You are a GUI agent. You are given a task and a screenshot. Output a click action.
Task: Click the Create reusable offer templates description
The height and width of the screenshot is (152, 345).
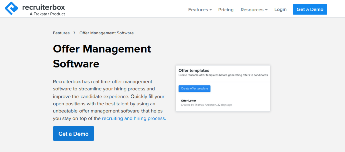coord(223,75)
